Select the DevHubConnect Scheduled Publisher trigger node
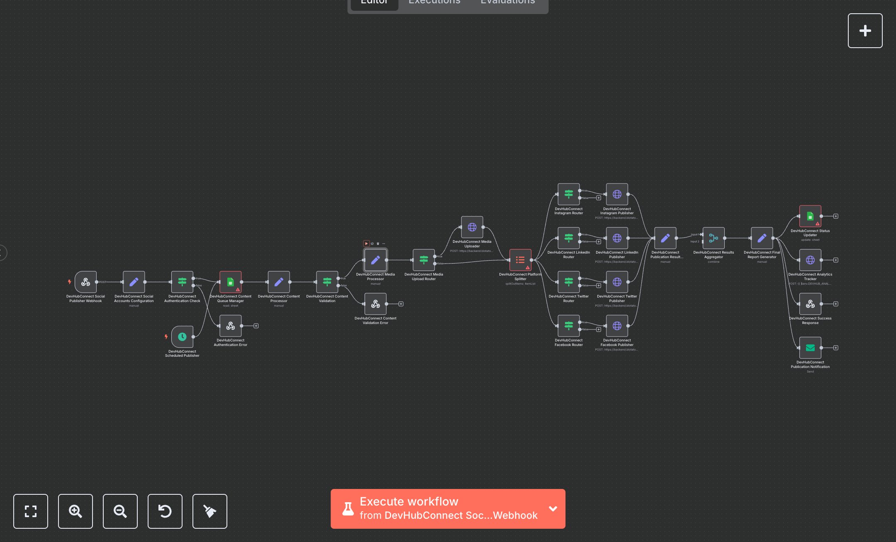The image size is (896, 542). tap(182, 336)
